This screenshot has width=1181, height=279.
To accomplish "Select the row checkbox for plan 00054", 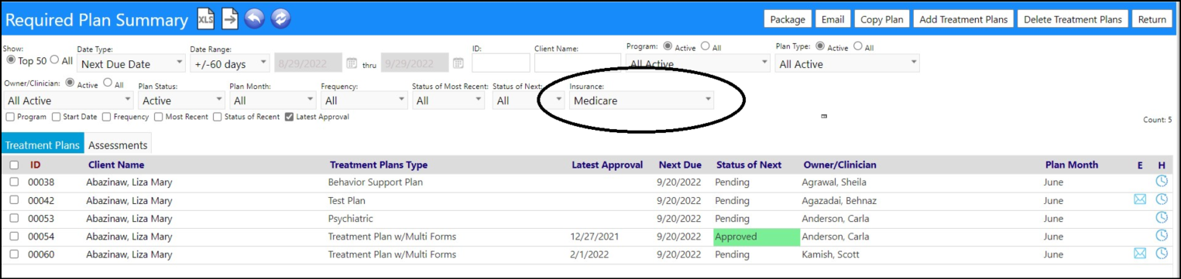I will point(14,236).
